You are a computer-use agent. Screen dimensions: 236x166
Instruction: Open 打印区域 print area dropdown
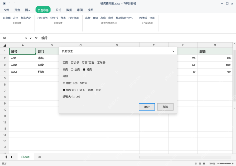click(42, 18)
